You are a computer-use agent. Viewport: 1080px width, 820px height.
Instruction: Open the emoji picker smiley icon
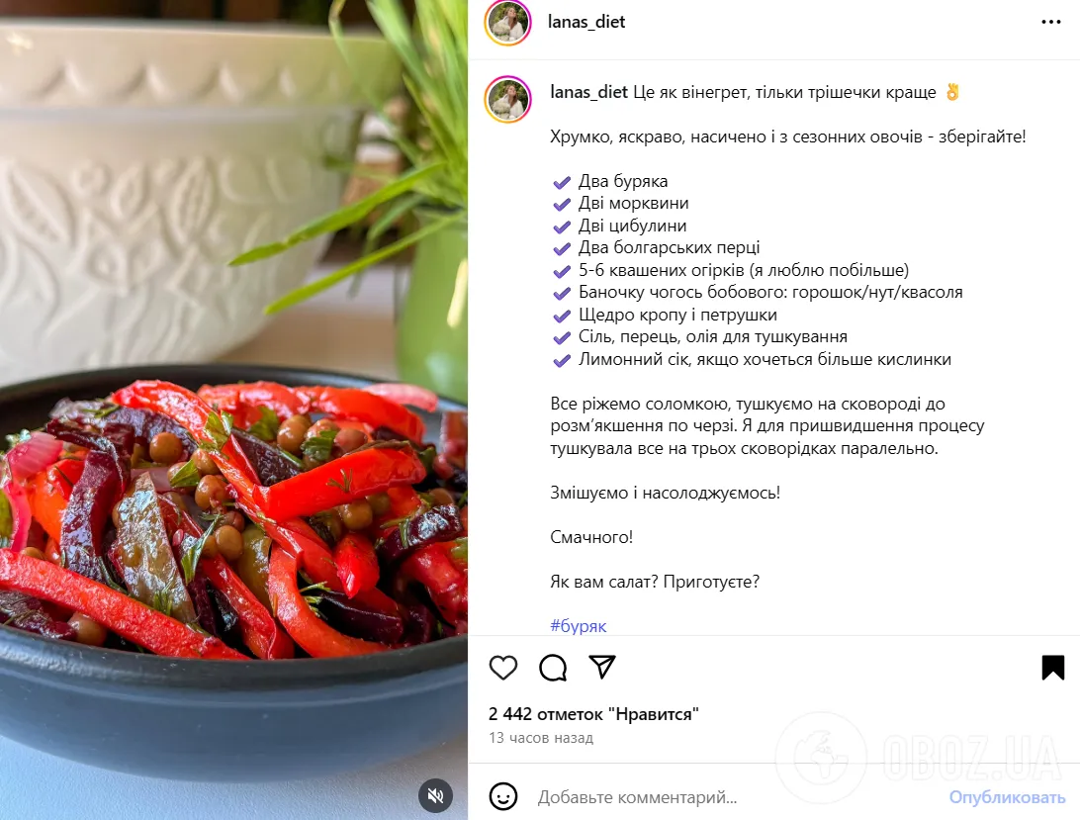click(502, 796)
